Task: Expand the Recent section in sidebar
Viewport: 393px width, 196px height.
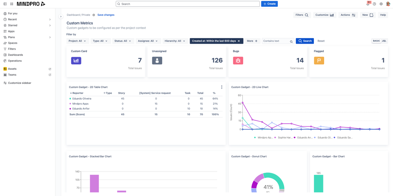Action: point(50,19)
